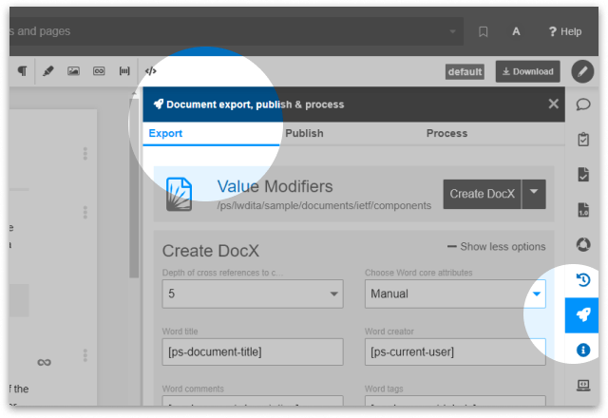This screenshot has width=608, height=418.
Task: Click the insert image toolbar icon
Action: [73, 70]
